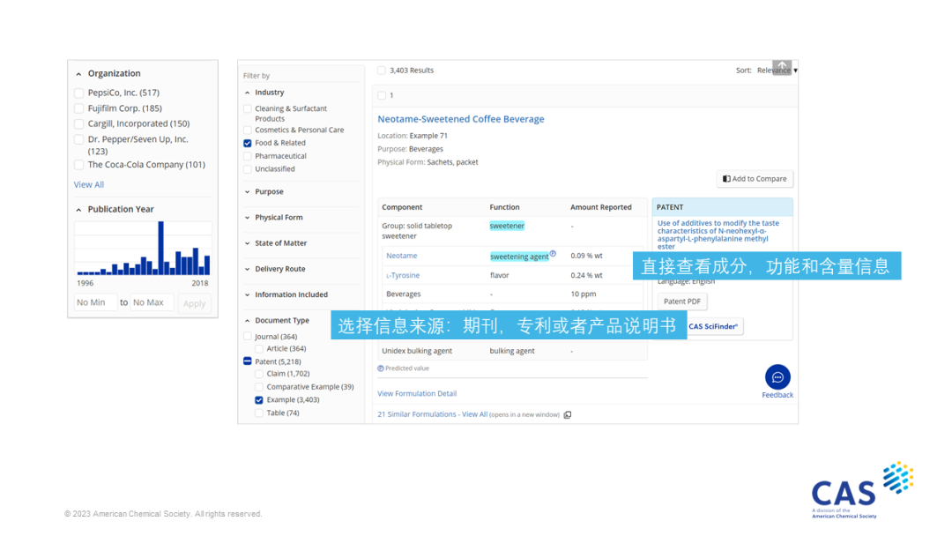
Task: Click the Add to Compare button
Action: (755, 178)
